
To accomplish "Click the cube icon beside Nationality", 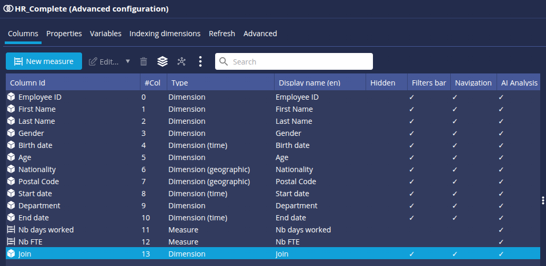I will coord(11,169).
